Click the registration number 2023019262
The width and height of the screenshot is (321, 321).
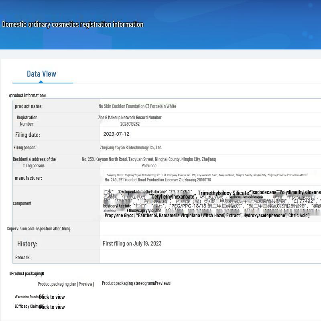coord(130,124)
